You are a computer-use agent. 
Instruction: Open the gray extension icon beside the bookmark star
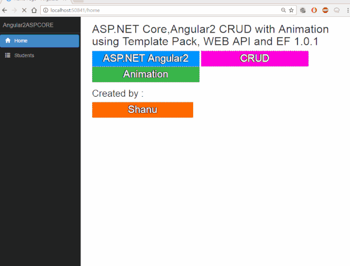303,10
